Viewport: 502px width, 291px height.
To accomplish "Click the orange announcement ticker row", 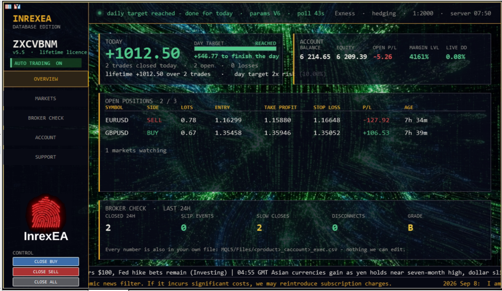I will click(x=295, y=284).
